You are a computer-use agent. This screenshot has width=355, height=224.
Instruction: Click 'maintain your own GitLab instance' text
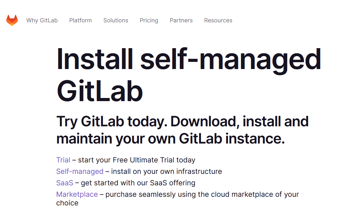click(x=170, y=139)
